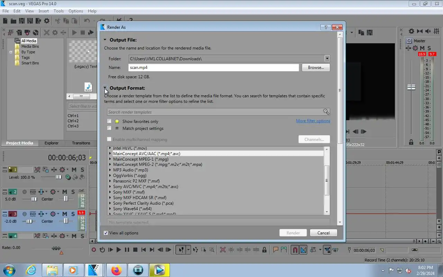
Task: Click track 2 volume slider at 5.0 dB
Action: (x=34, y=199)
